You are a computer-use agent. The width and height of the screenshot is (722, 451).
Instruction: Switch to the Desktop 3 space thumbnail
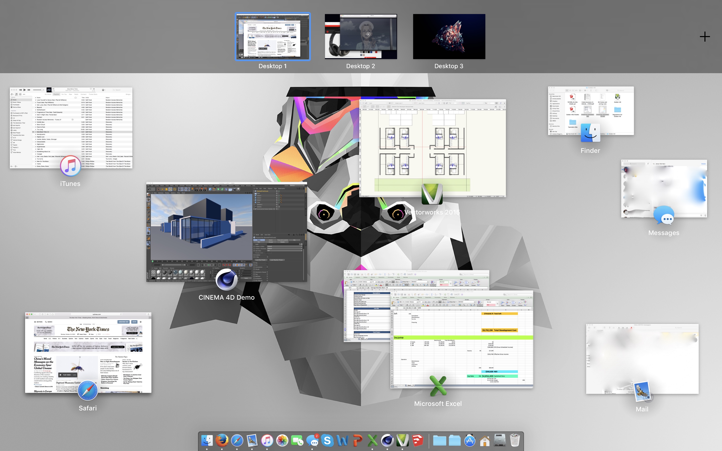click(x=449, y=36)
